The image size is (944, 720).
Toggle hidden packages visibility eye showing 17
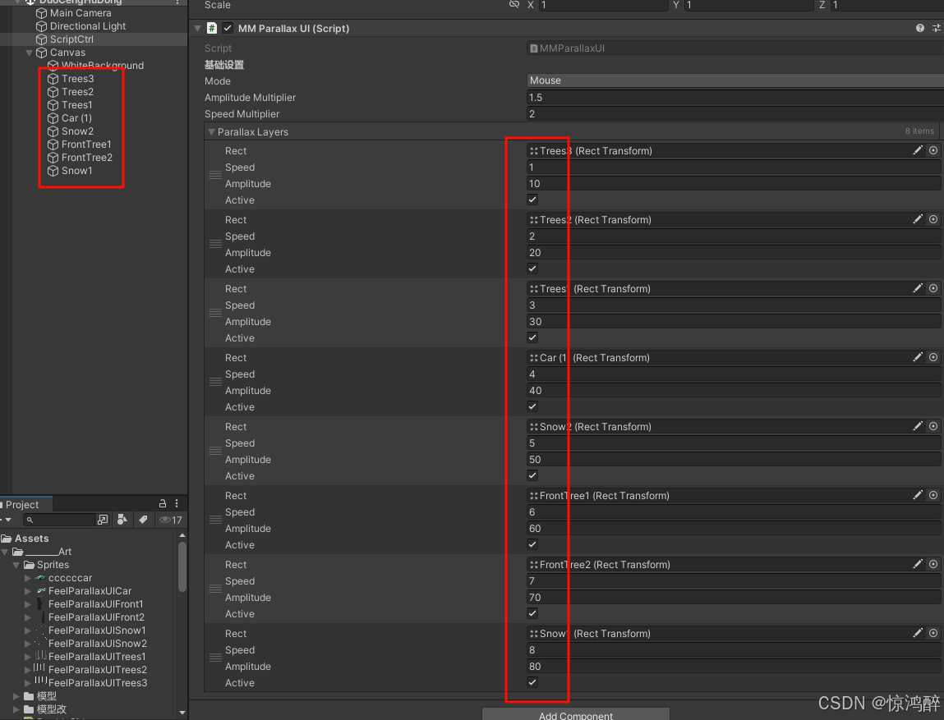click(x=170, y=520)
